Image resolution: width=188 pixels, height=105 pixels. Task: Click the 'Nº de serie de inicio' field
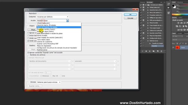click(48, 73)
